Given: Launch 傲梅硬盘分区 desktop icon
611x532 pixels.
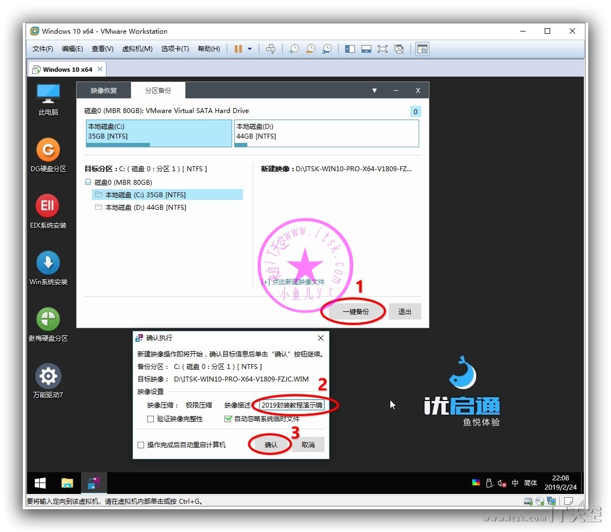Looking at the screenshot, I should pos(48,325).
